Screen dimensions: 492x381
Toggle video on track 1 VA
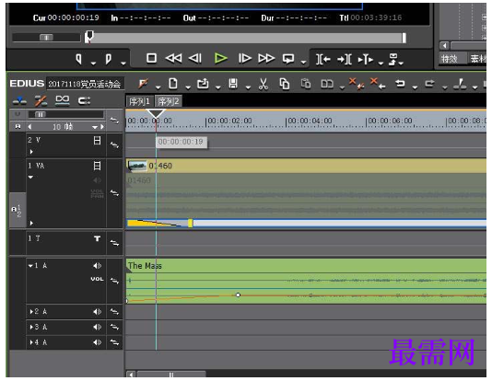click(x=98, y=166)
